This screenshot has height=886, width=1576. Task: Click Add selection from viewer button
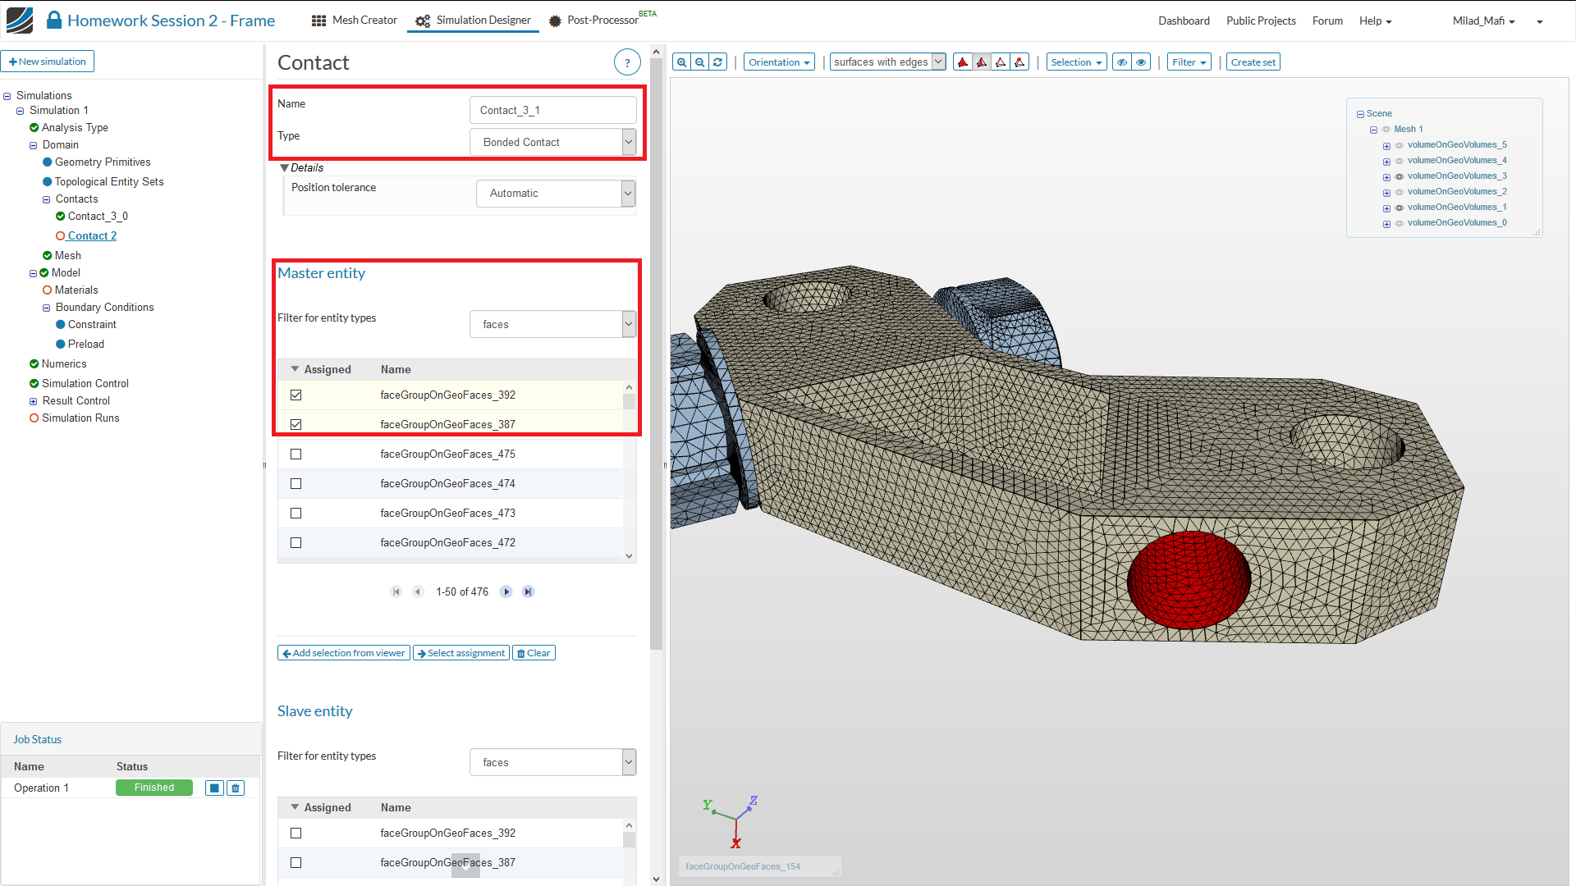(x=344, y=653)
